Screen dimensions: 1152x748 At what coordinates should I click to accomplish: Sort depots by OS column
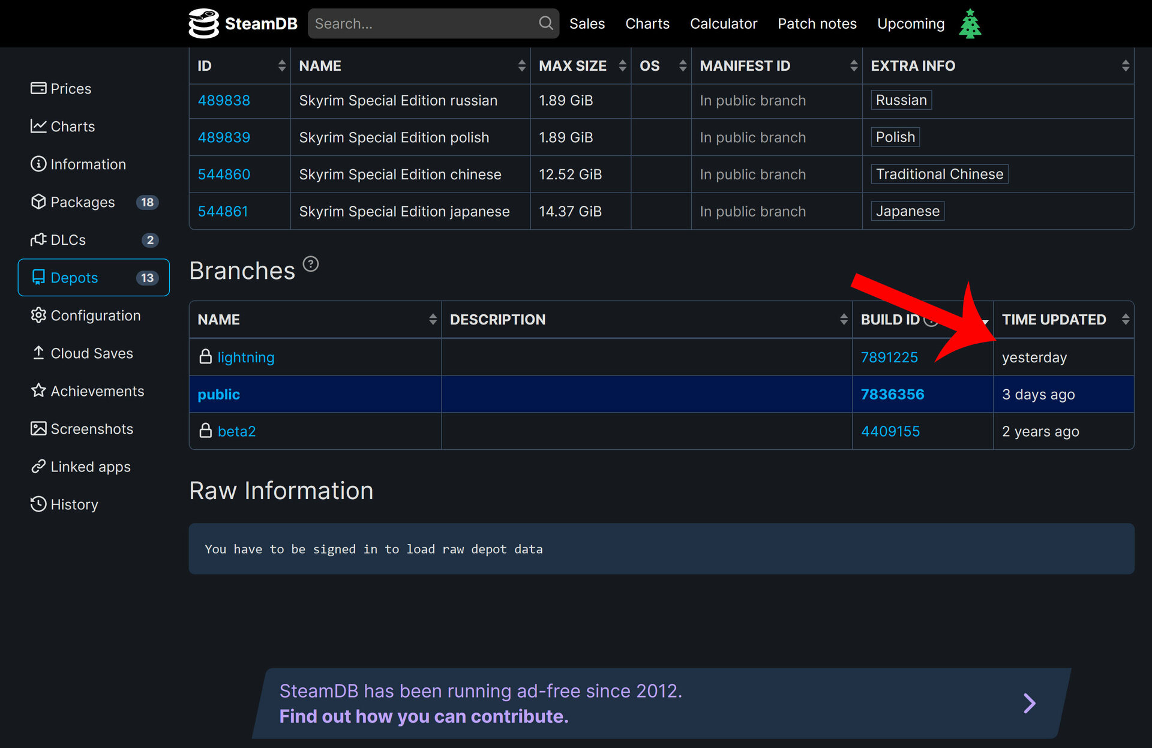682,66
